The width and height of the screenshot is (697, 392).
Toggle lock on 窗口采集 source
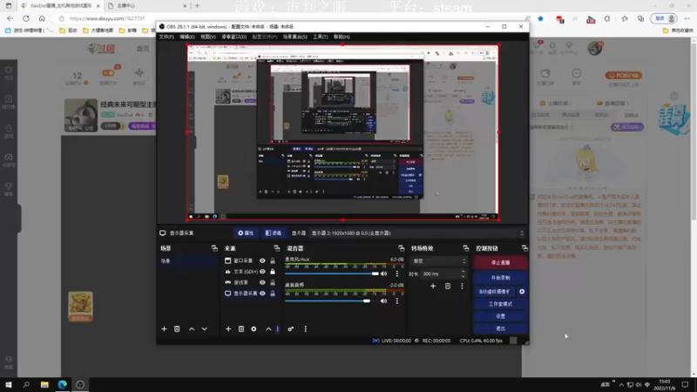pyautogui.click(x=273, y=260)
